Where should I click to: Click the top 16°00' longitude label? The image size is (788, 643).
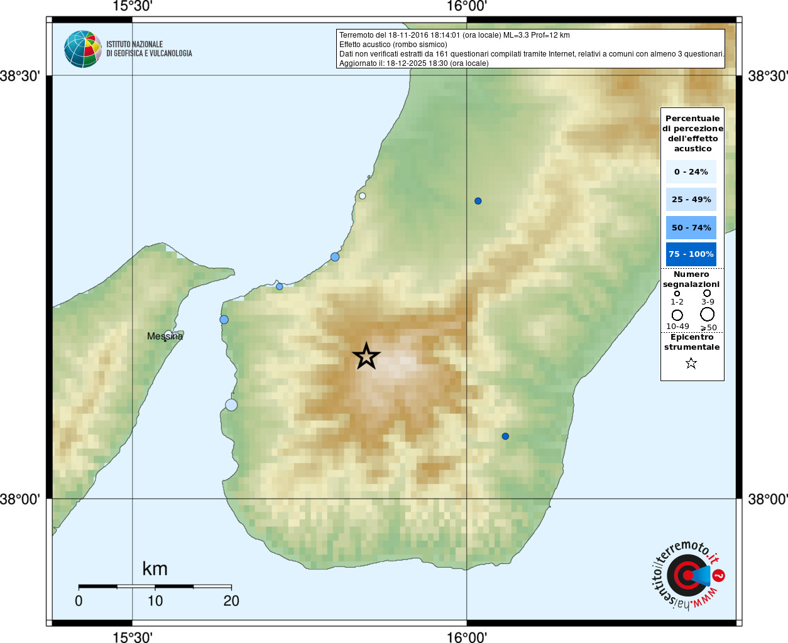click(x=467, y=7)
